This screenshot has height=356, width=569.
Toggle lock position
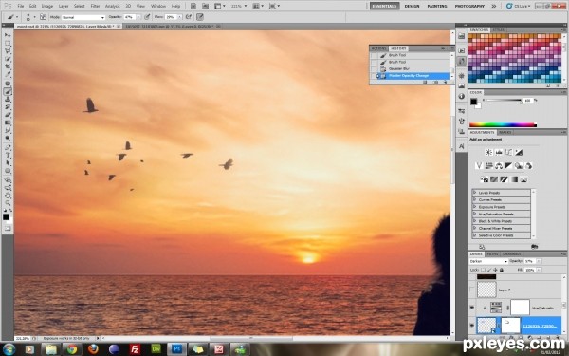495,270
